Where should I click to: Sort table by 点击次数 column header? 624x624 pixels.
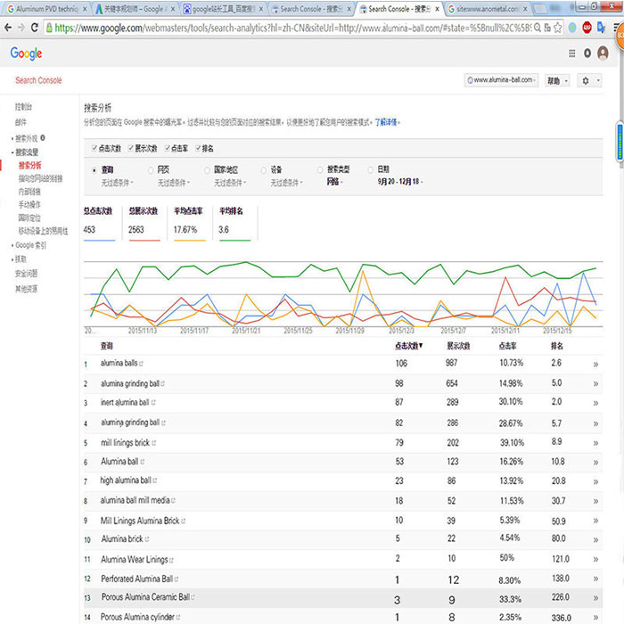click(408, 346)
